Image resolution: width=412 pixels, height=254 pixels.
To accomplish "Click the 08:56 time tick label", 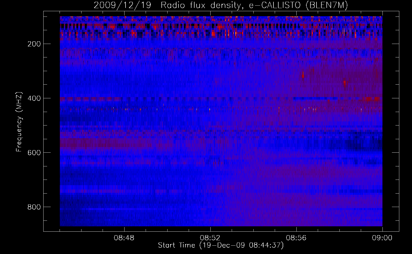I will click(296, 238).
